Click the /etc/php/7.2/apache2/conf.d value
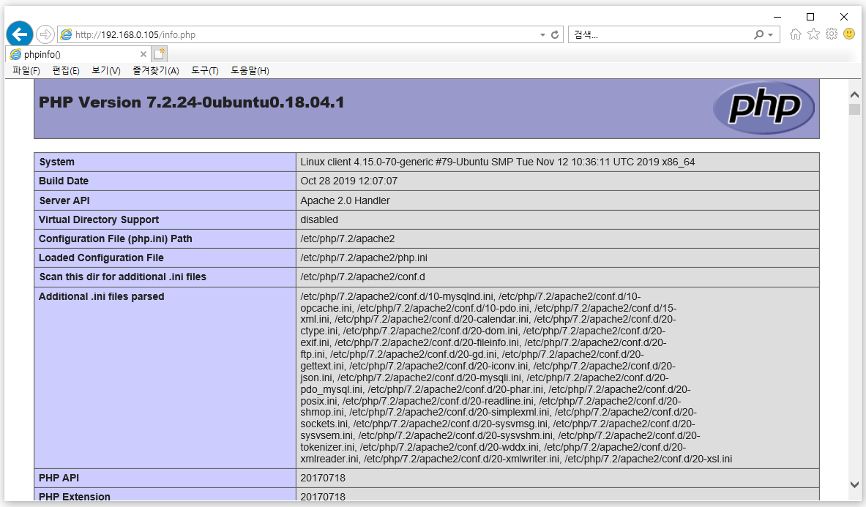The image size is (866, 507). click(x=363, y=277)
